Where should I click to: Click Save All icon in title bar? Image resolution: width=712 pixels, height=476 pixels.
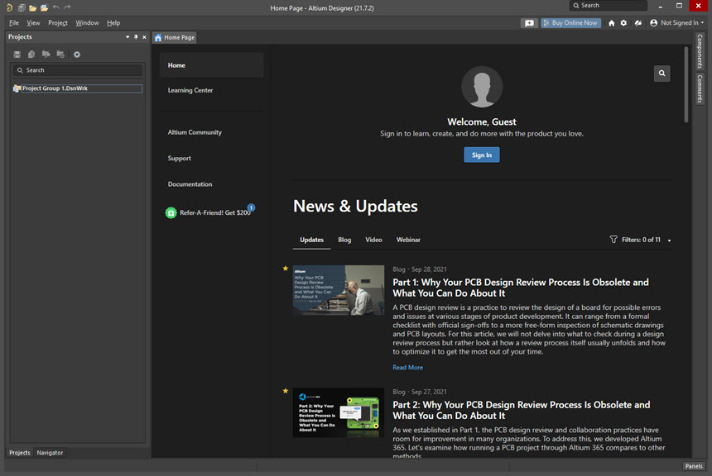(x=22, y=7)
